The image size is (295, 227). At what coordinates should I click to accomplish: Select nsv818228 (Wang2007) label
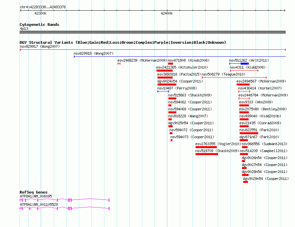click(x=188, y=116)
